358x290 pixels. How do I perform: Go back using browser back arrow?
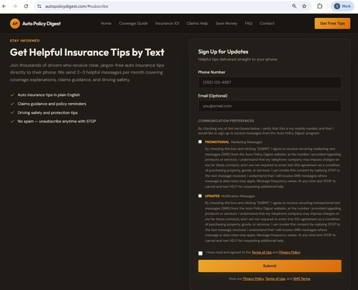[x=4, y=6]
